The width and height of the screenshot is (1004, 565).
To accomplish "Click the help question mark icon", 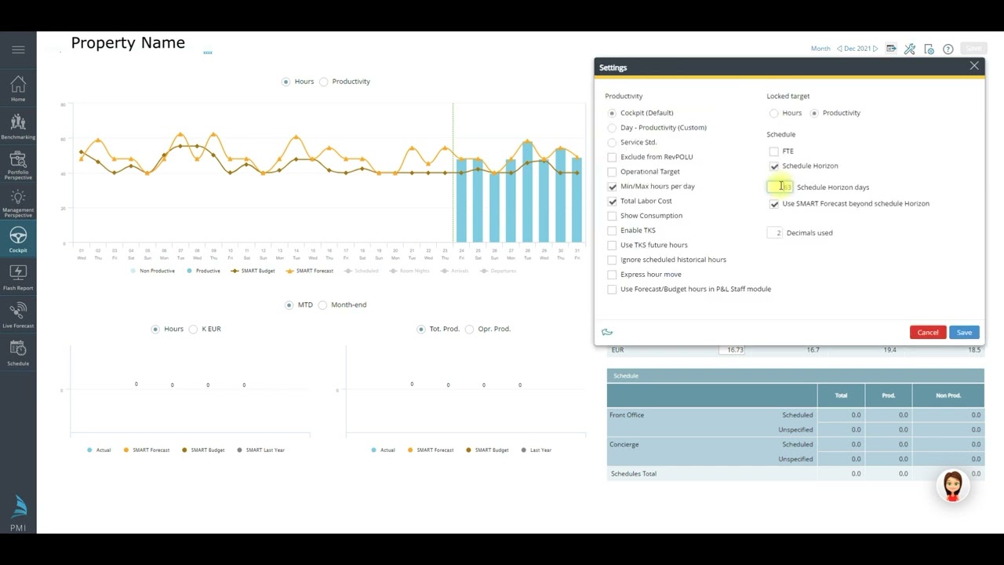I will [x=948, y=49].
